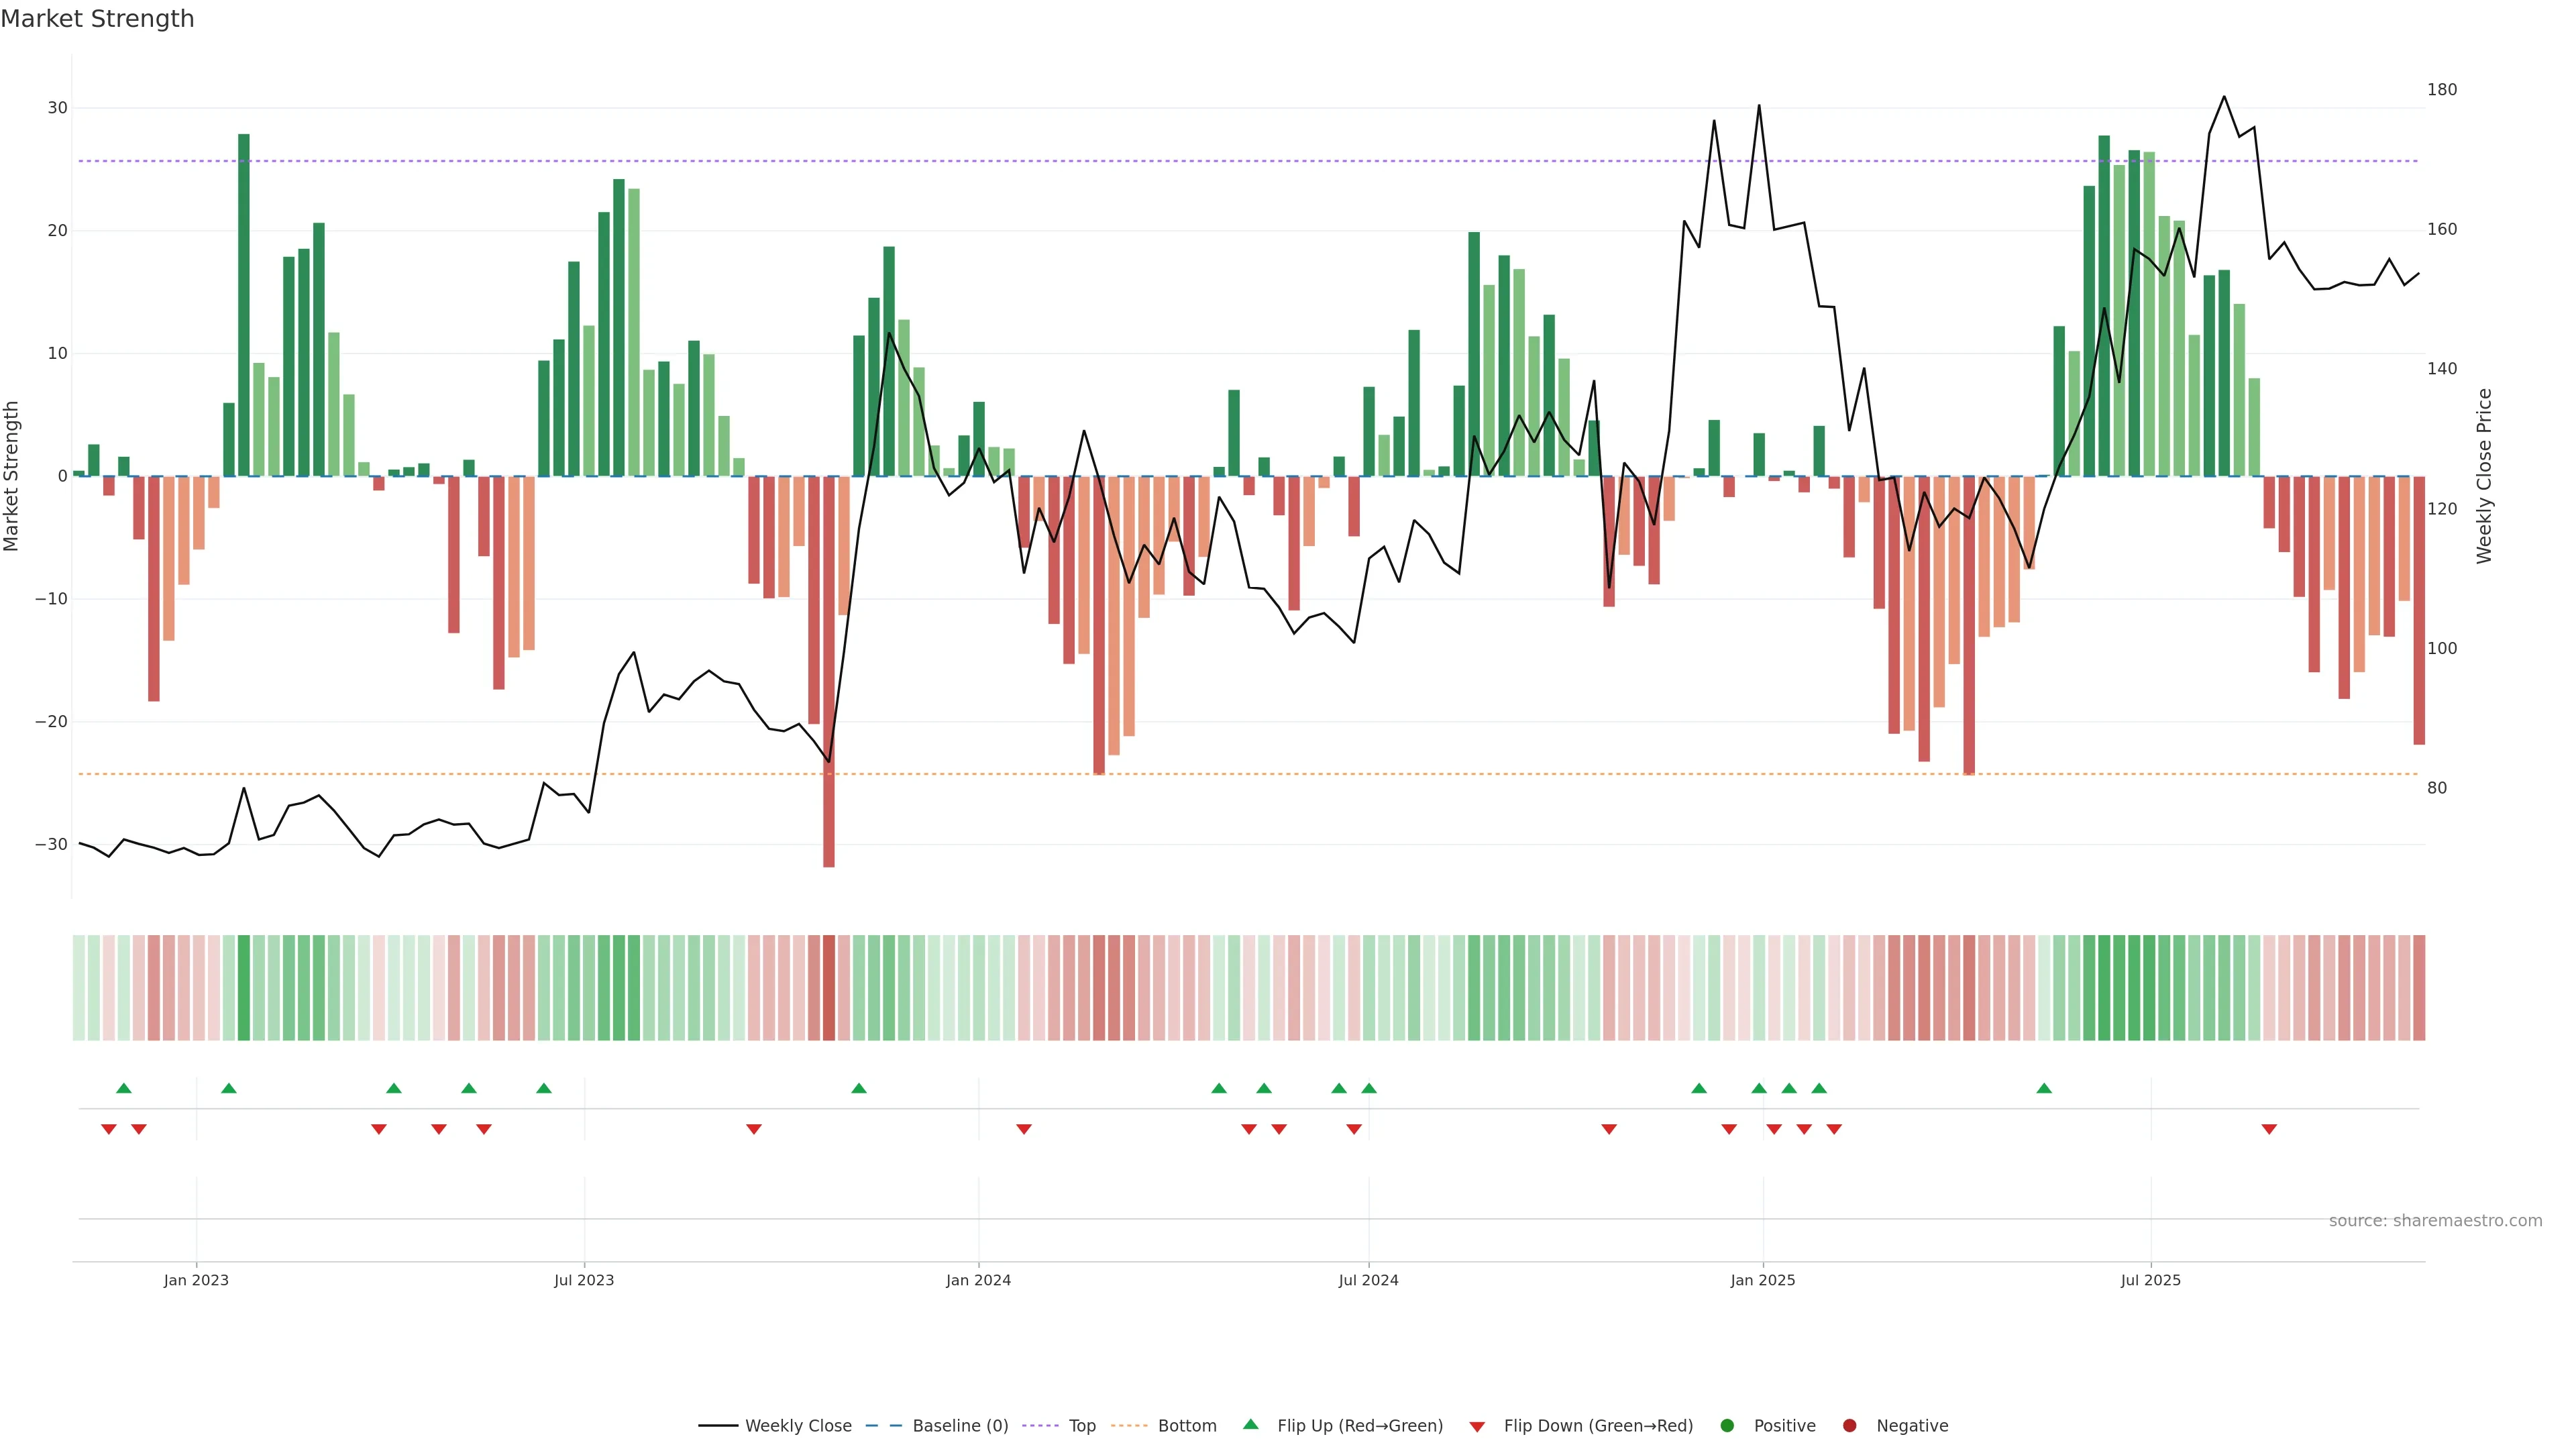Click the Weekly Close Price axis title
This screenshot has width=2576, height=1449.
tap(2484, 476)
